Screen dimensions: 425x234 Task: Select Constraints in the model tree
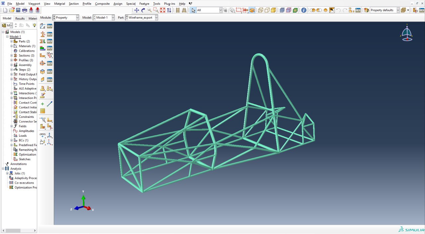26,117
